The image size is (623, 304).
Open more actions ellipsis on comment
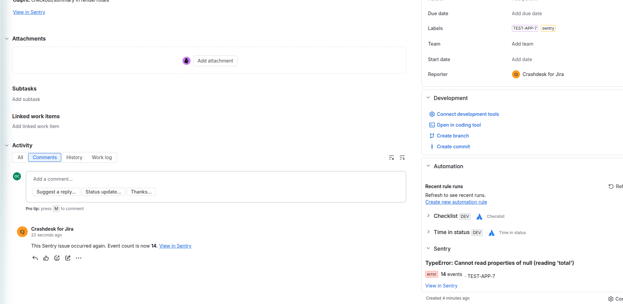tap(79, 258)
